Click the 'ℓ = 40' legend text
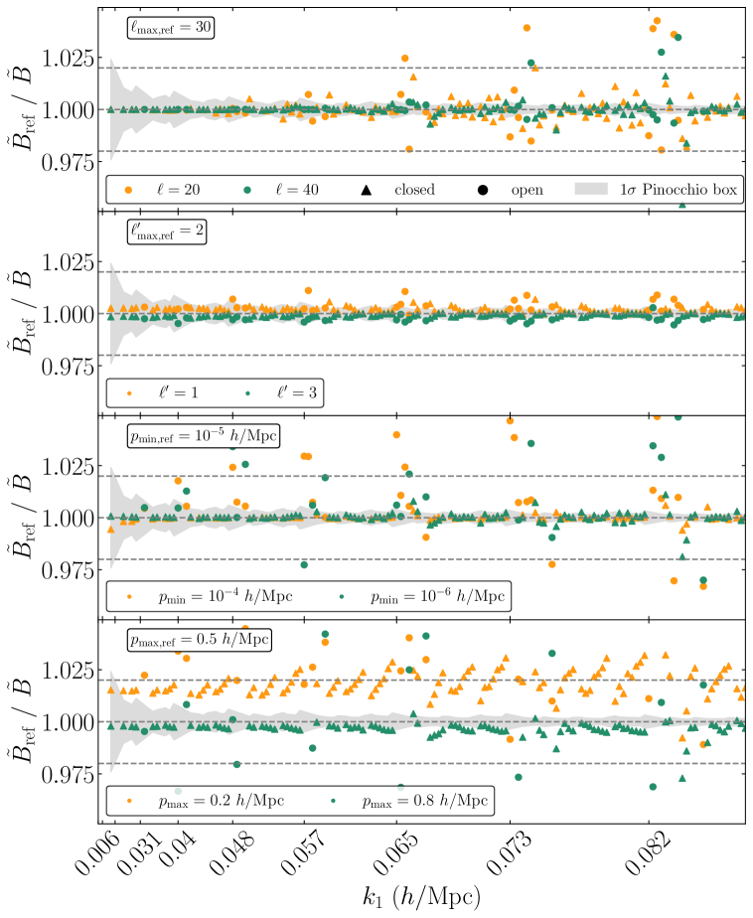 pos(297,190)
